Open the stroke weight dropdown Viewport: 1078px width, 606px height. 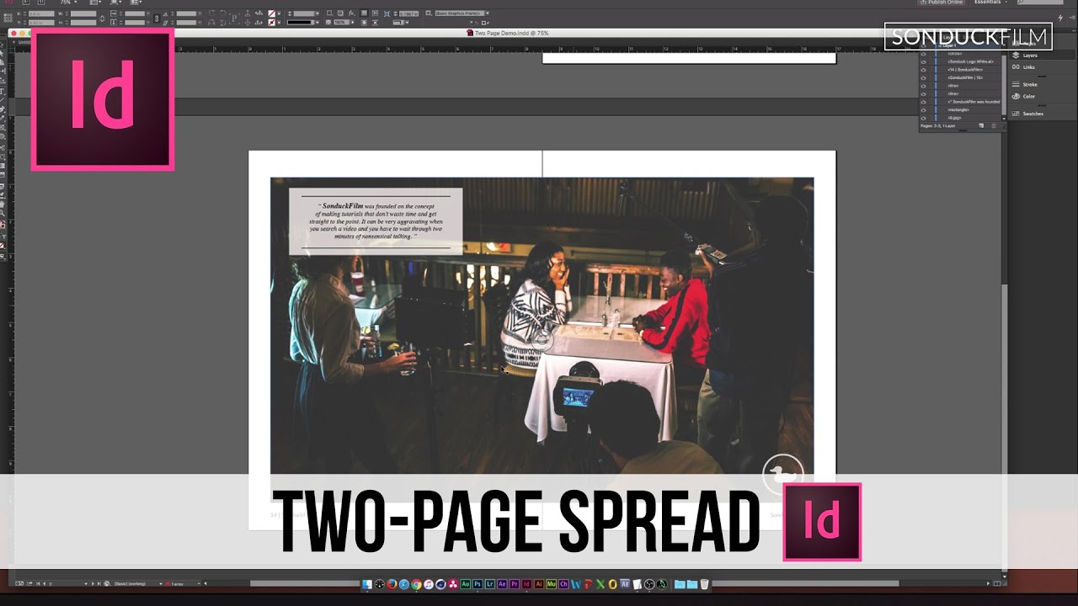click(x=318, y=13)
